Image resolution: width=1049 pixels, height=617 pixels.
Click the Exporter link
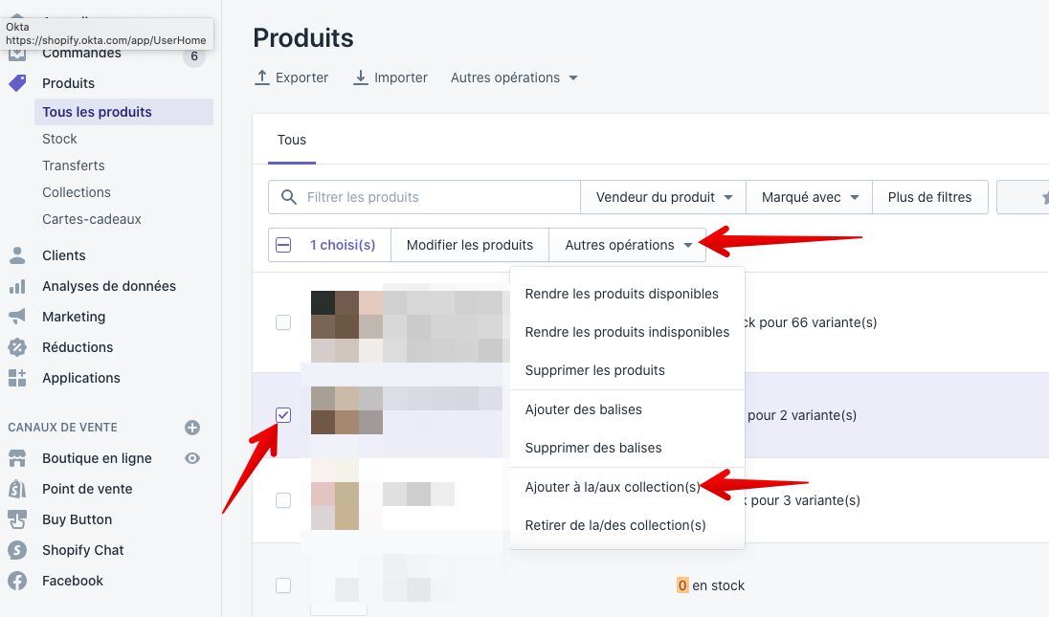click(291, 77)
